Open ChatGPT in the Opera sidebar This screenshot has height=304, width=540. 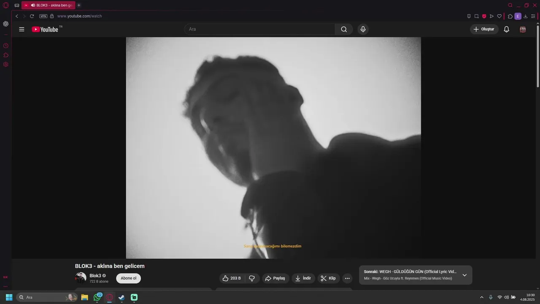6,24
